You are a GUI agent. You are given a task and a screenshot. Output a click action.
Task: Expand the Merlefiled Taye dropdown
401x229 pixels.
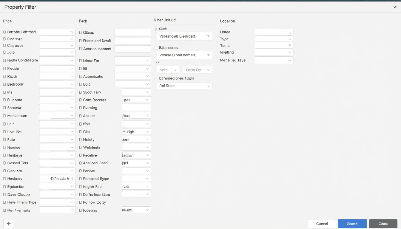[274, 60]
